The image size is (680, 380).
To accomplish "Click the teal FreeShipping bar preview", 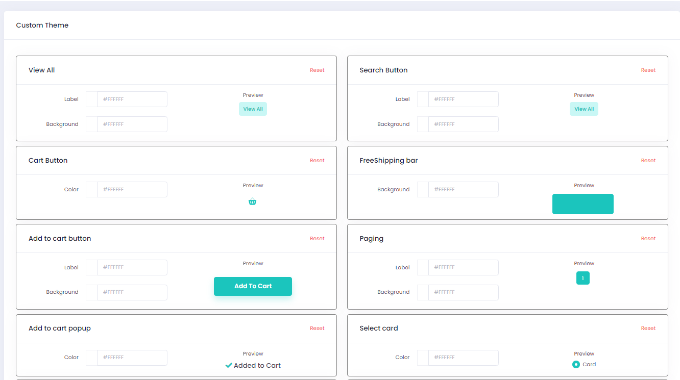I will (x=583, y=204).
